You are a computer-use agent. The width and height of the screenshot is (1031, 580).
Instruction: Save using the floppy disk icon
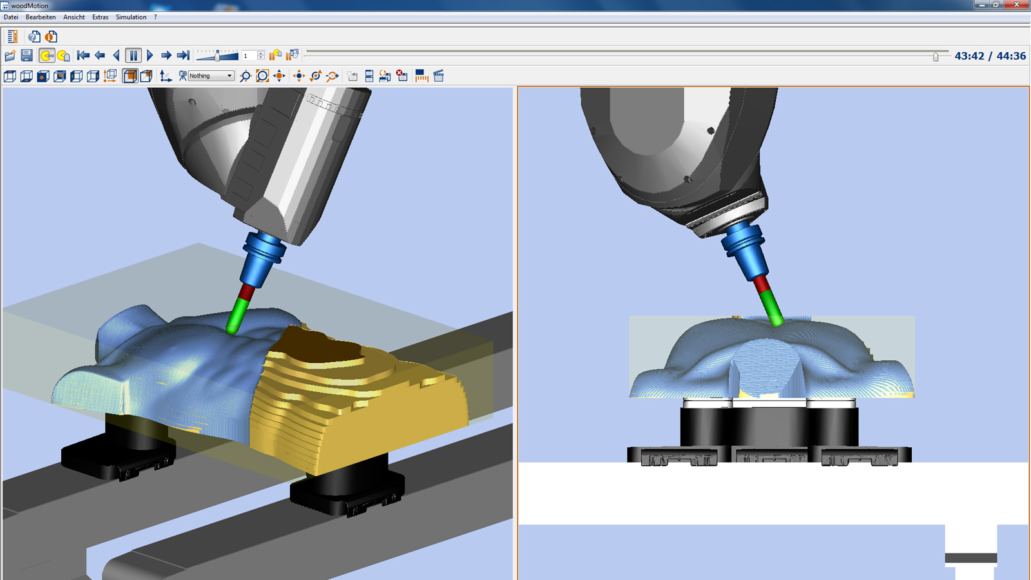point(27,56)
